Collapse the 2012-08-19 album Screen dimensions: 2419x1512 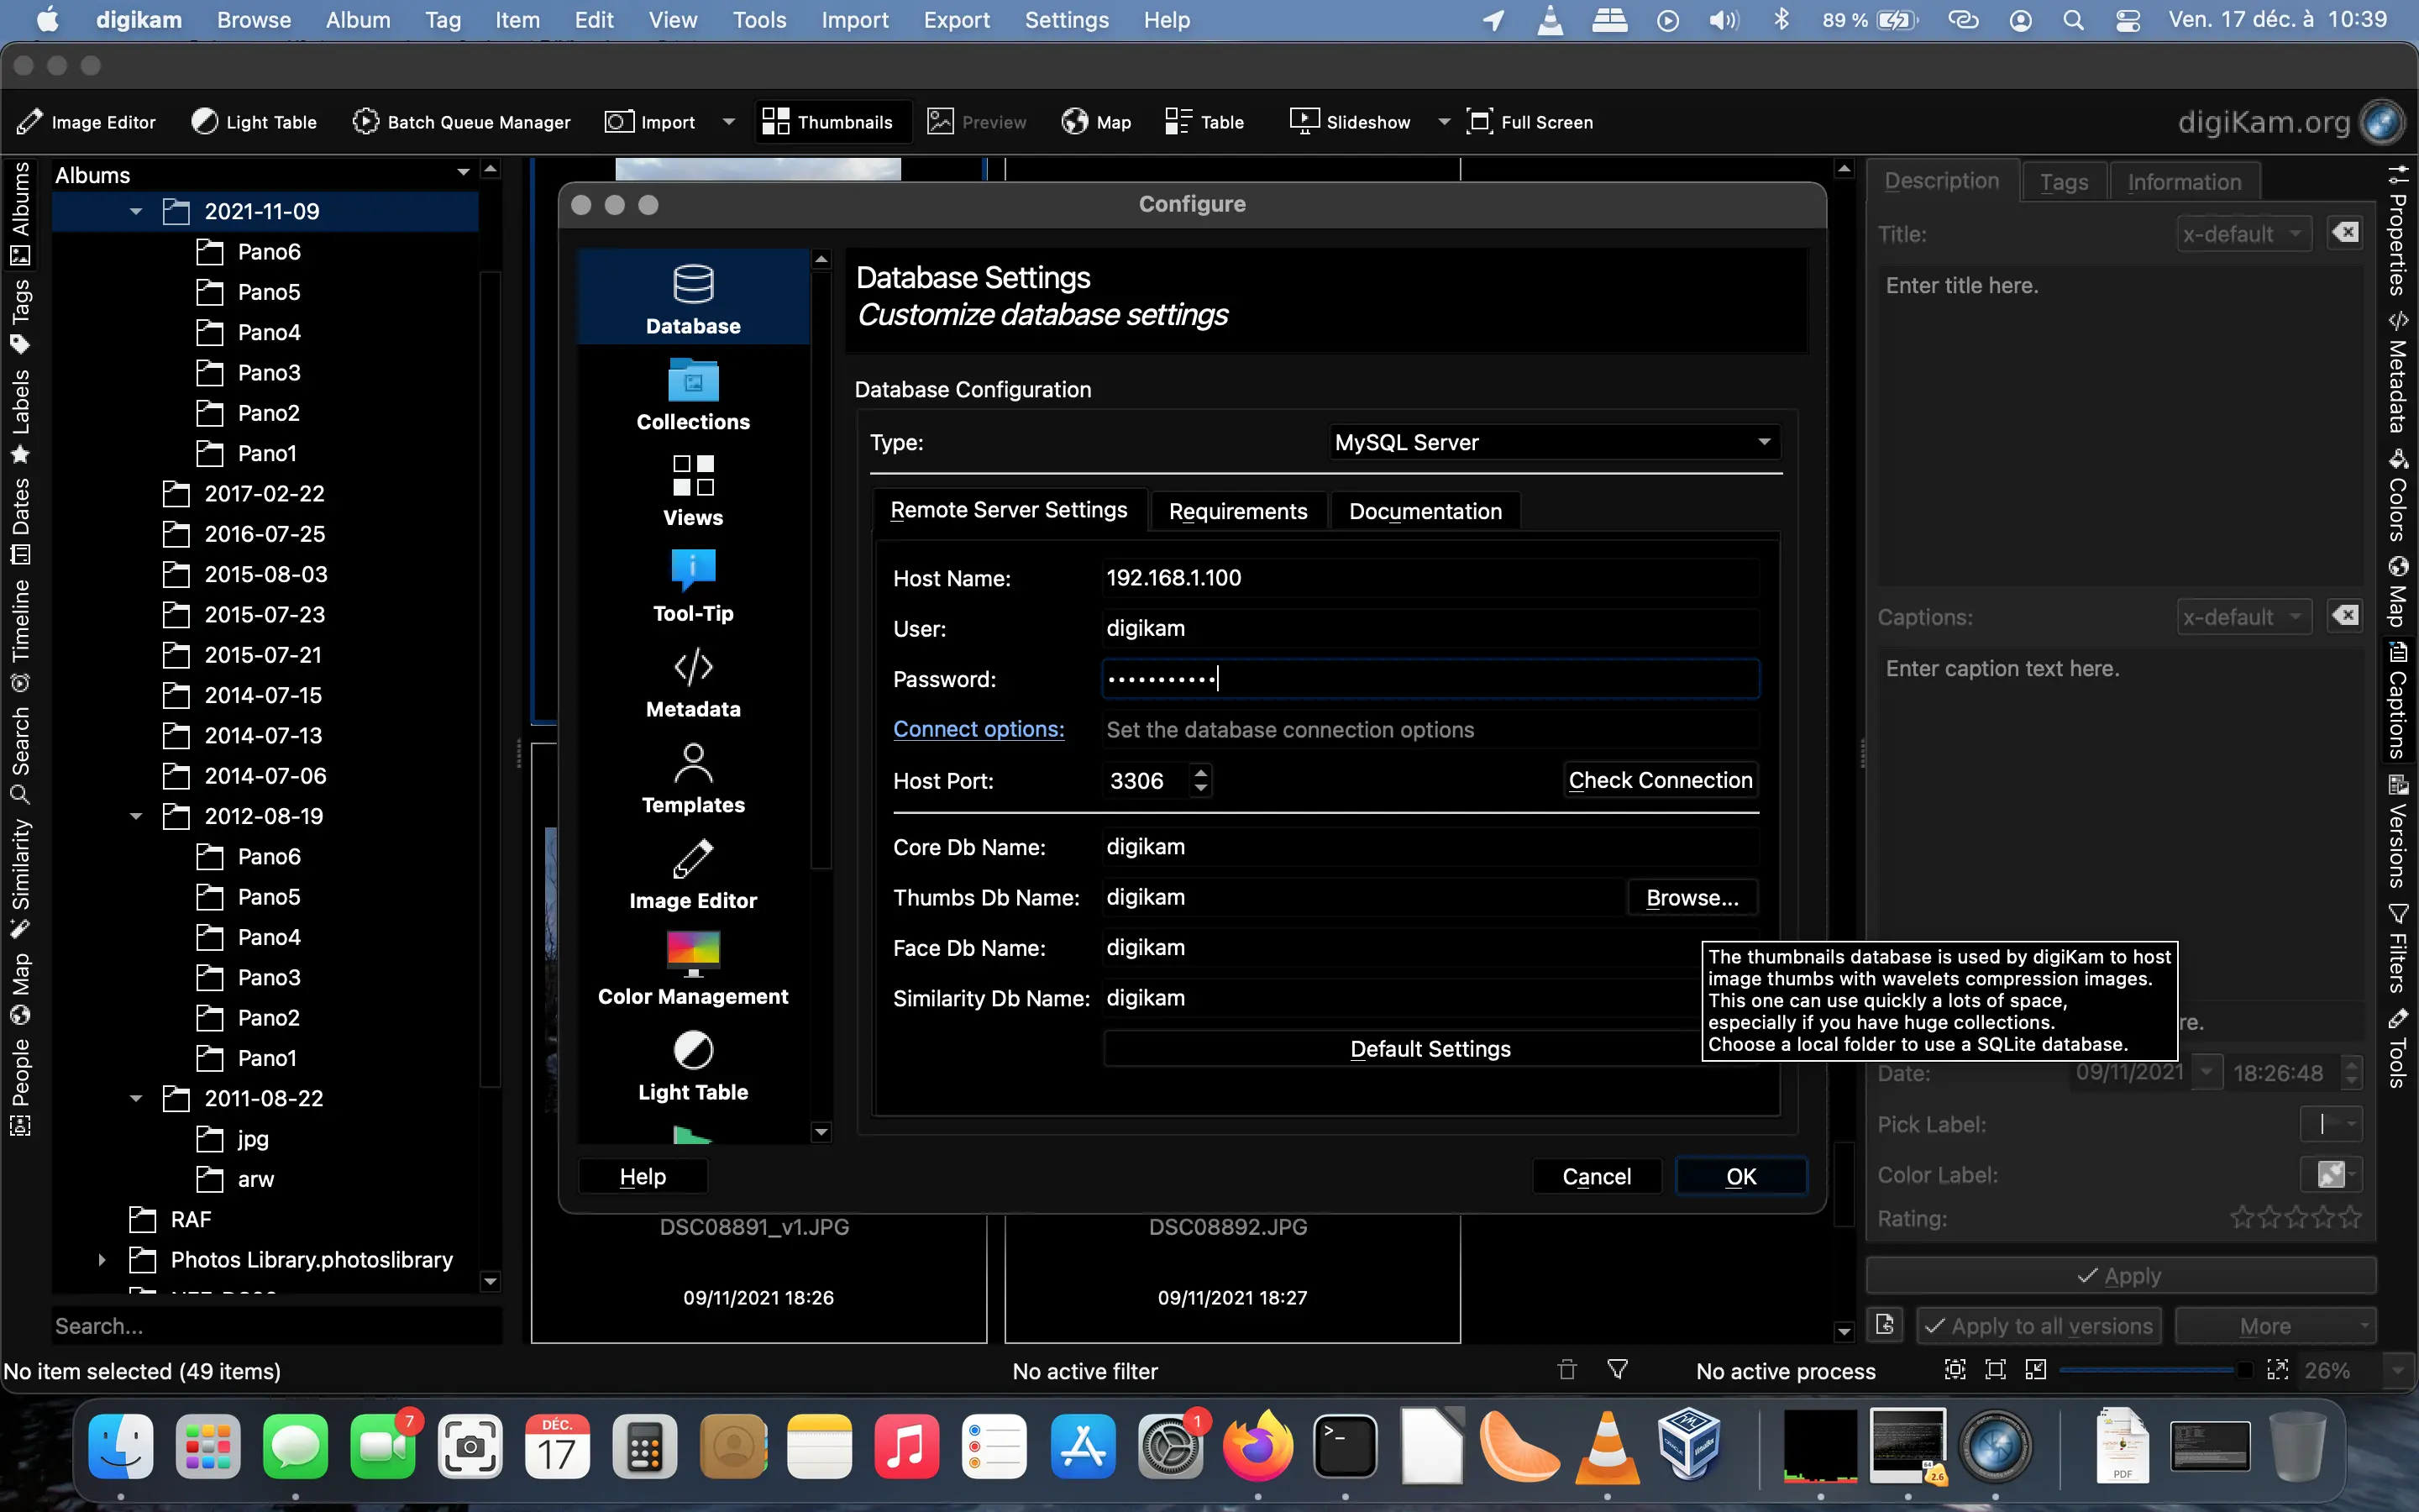[x=136, y=815]
